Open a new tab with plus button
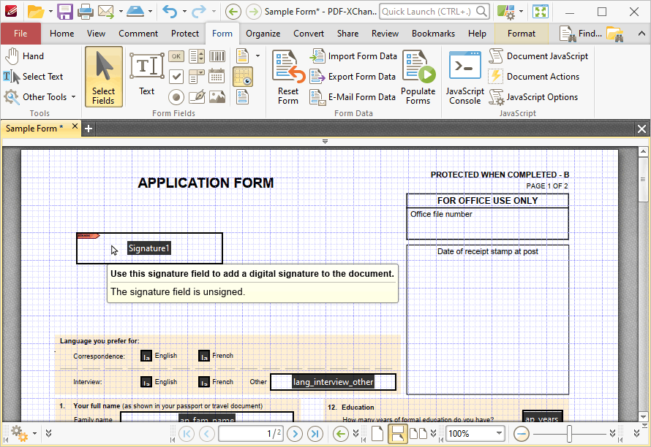The image size is (651, 447). pyautogui.click(x=88, y=129)
